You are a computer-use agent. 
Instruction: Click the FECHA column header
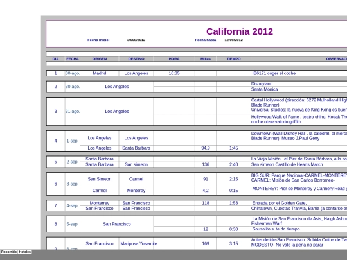click(73, 59)
